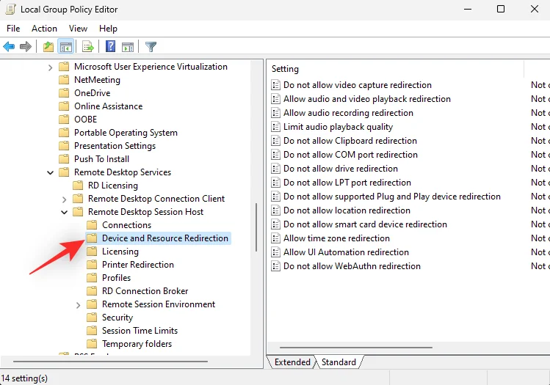Select Do not allow location redirection
This screenshot has width=550, height=385.
pyautogui.click(x=347, y=210)
